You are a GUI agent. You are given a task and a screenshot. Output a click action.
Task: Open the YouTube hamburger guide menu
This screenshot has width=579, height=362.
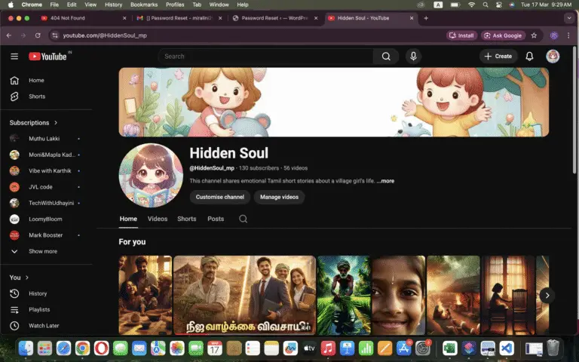[14, 57]
